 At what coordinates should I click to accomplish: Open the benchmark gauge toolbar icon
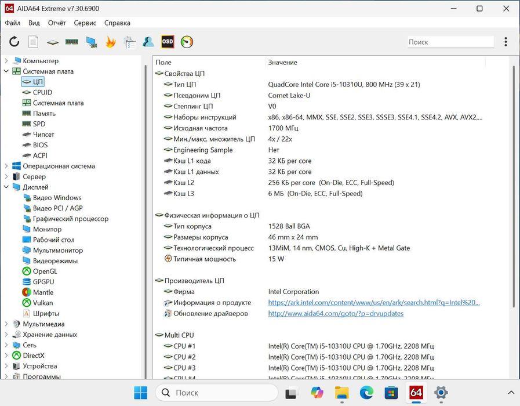[187, 42]
